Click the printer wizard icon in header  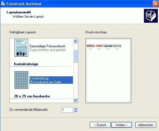point(151,16)
